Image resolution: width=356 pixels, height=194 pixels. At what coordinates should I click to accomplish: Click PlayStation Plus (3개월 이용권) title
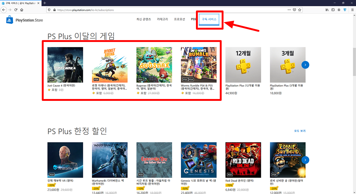[287, 87]
